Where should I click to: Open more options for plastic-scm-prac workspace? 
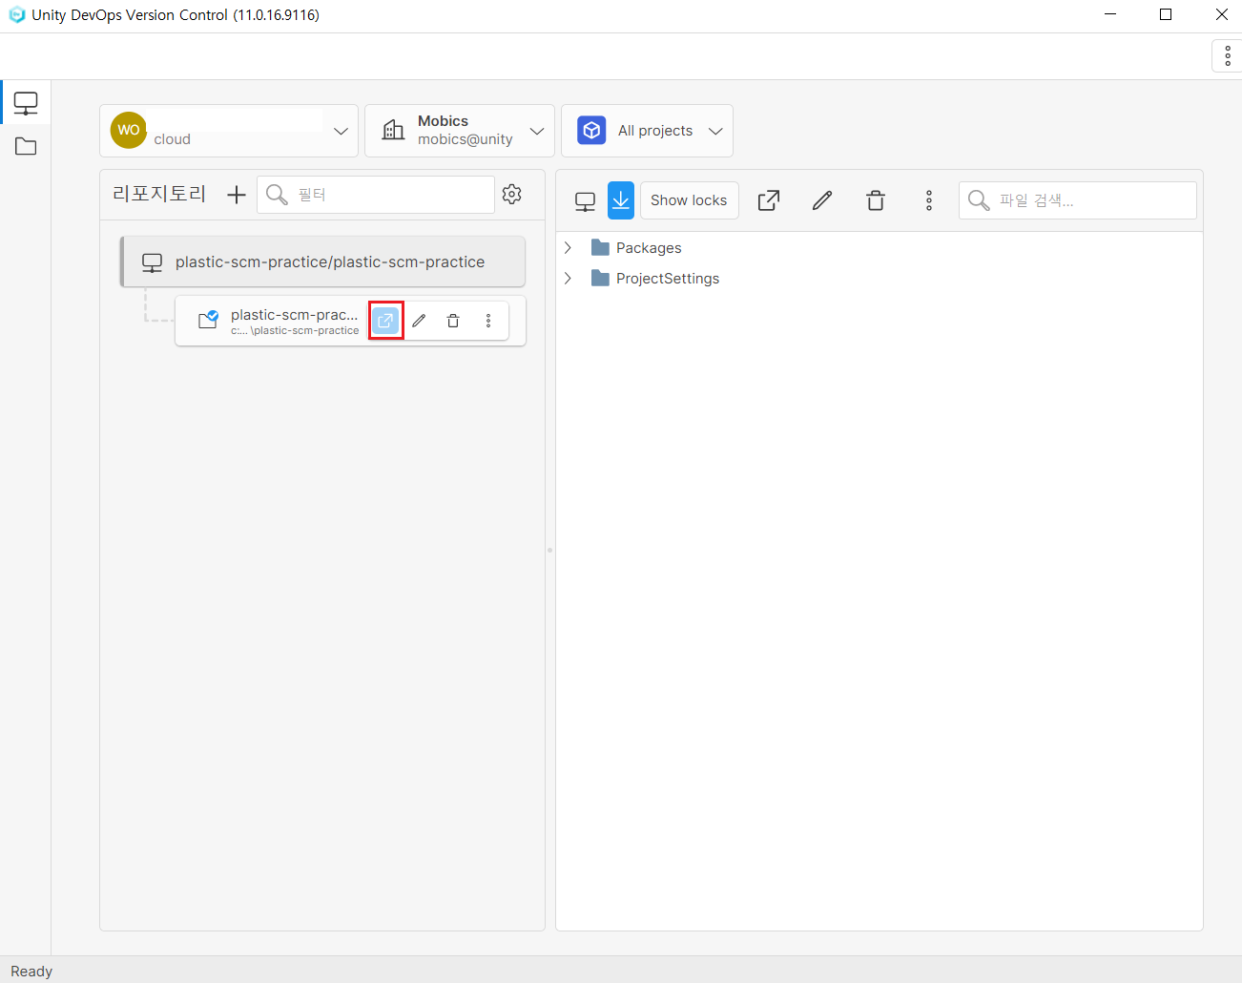[x=488, y=321]
